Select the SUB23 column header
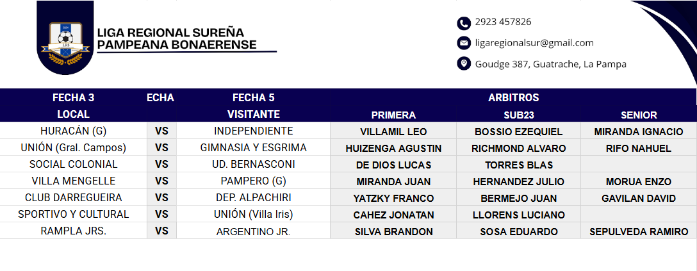697x271 pixels. click(x=518, y=115)
